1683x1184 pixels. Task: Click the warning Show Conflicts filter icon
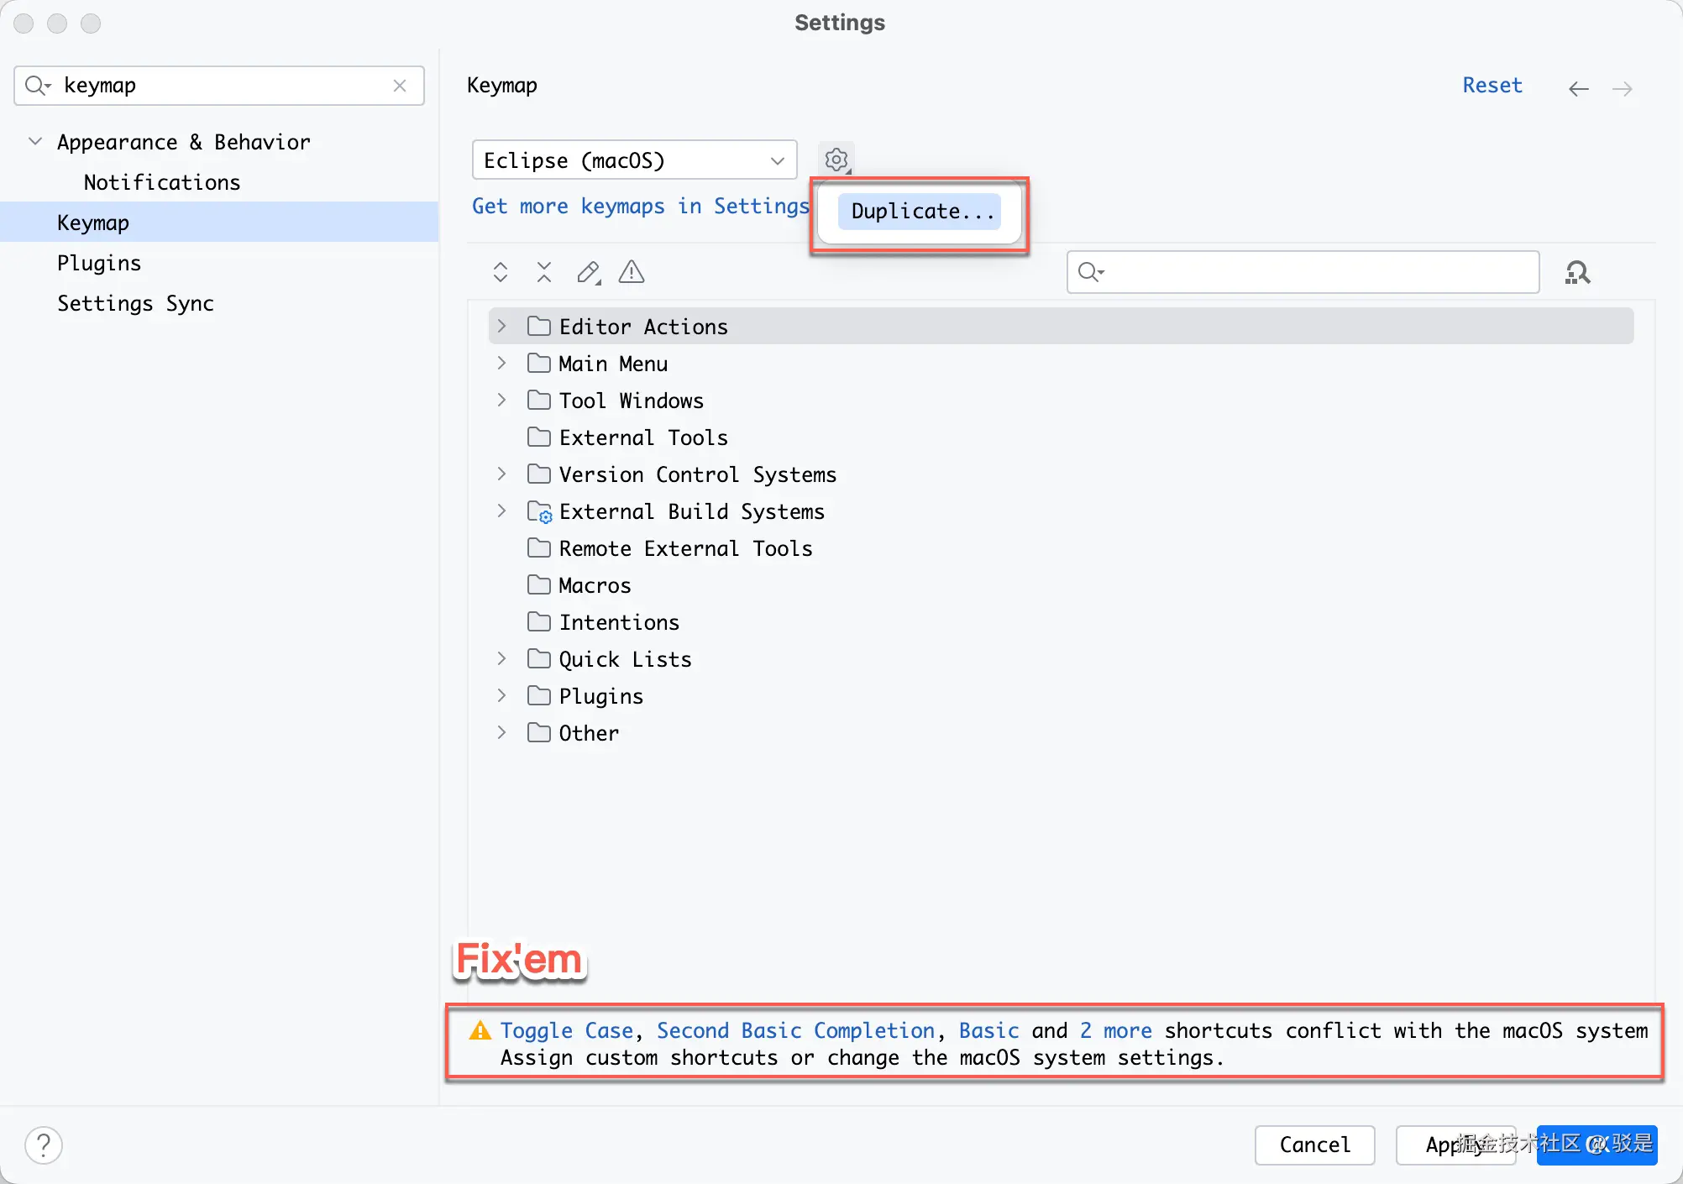tap(632, 272)
